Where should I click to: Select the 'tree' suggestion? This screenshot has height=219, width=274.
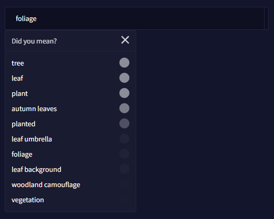[x=18, y=63]
